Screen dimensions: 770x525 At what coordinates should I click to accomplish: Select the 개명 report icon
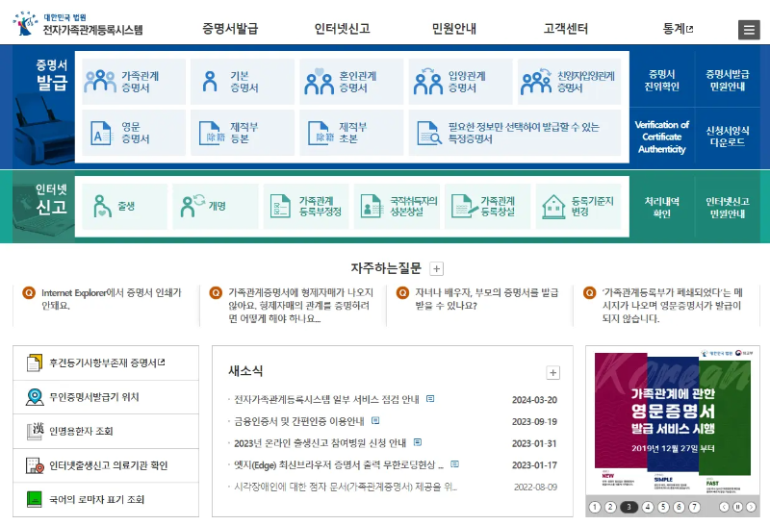[x=192, y=206]
